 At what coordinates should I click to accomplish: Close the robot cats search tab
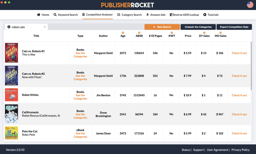(x=45, y=27)
